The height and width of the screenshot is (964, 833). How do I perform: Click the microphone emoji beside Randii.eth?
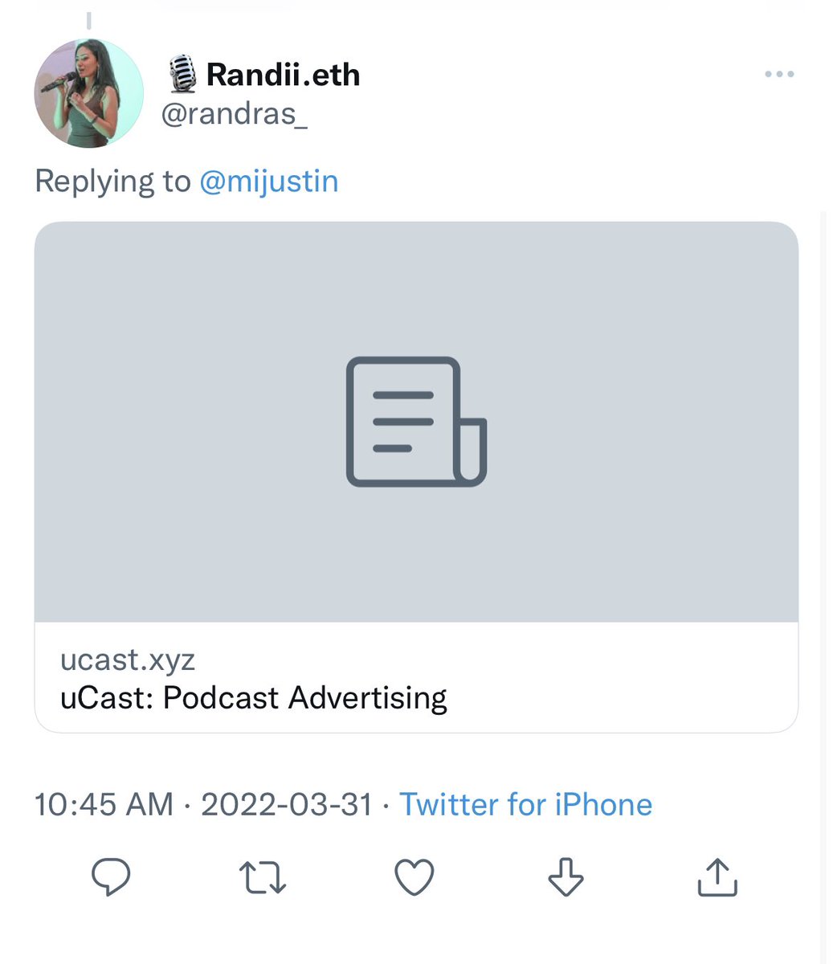183,75
